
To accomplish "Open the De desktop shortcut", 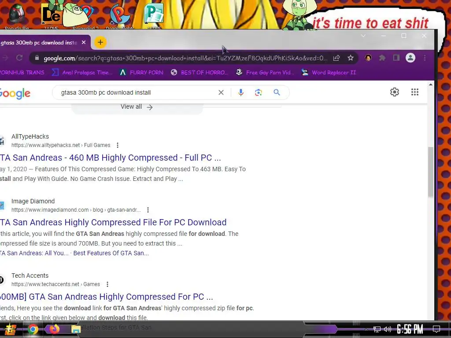I will click(51, 16).
